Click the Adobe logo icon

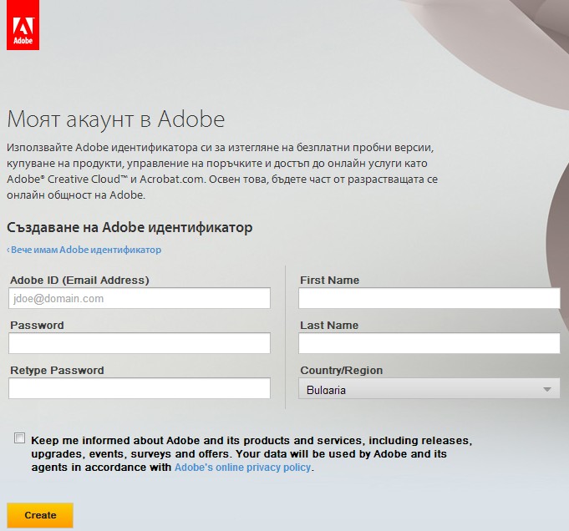point(23,25)
